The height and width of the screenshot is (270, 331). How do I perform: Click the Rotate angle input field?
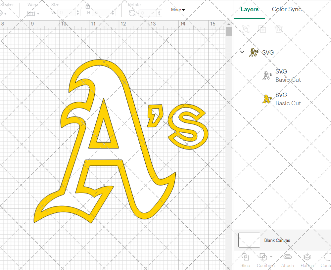[x=148, y=13]
